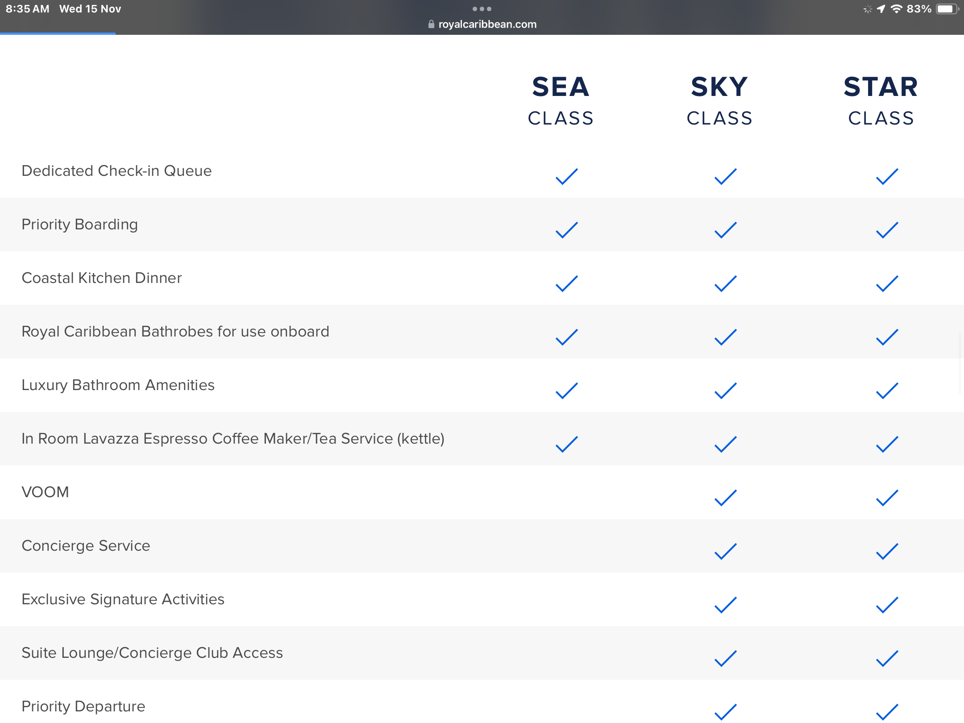Open the three-dot multitasking menu
This screenshot has height=723, width=964.
tap(482, 9)
